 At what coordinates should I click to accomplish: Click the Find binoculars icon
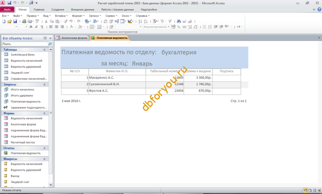coord(179,21)
